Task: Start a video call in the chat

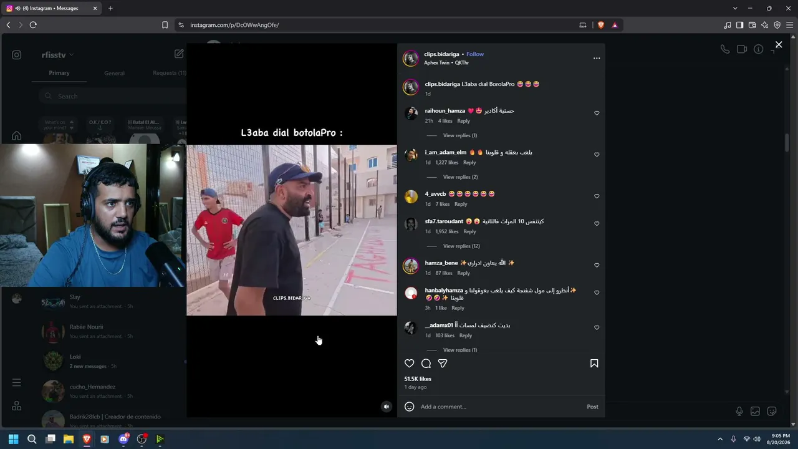Action: click(742, 49)
